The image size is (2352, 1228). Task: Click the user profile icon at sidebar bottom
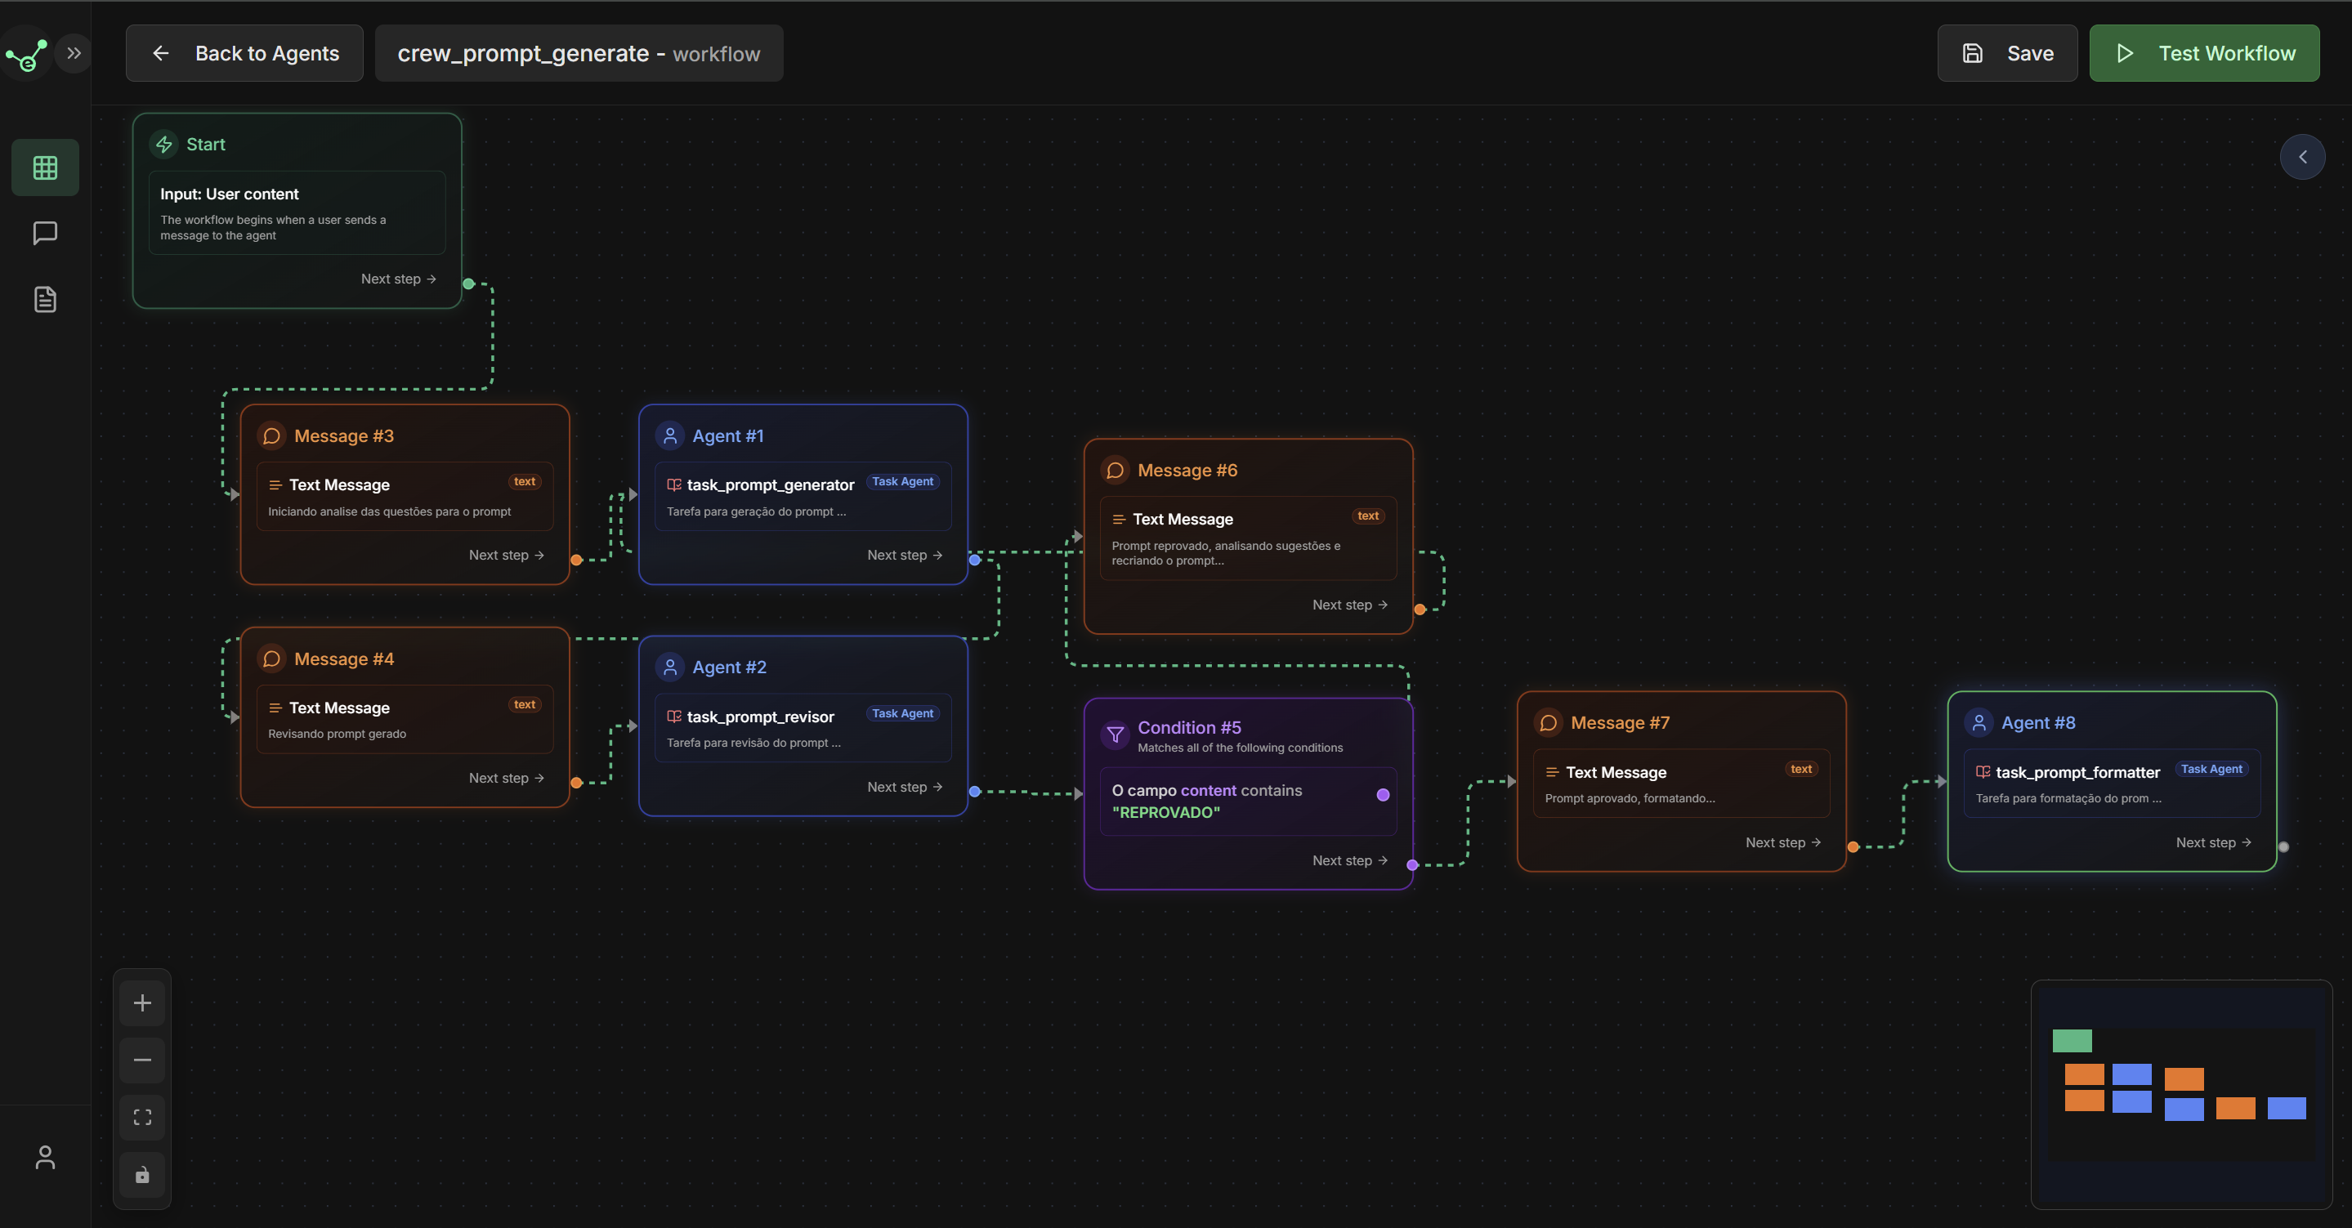[x=45, y=1157]
